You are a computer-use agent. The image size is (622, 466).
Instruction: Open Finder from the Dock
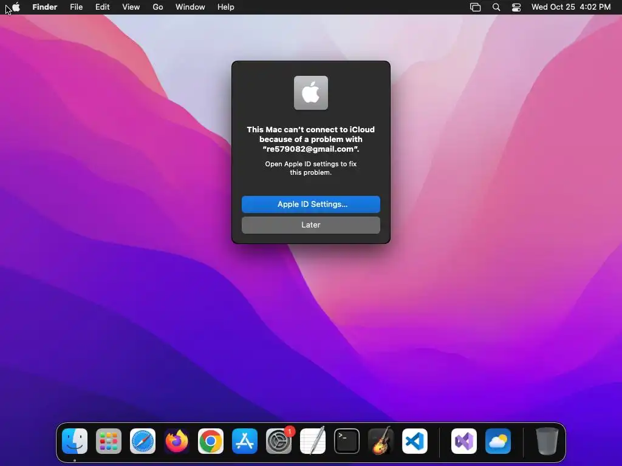75,441
